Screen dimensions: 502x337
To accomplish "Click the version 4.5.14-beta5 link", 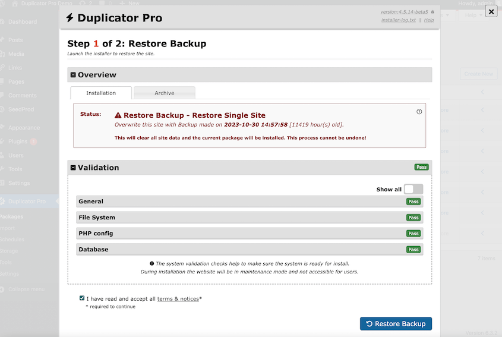I will click(404, 12).
